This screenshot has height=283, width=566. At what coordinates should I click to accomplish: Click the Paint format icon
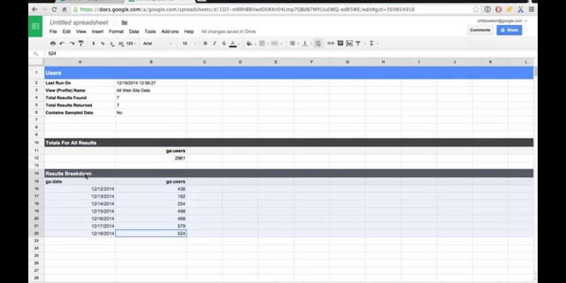tap(81, 43)
